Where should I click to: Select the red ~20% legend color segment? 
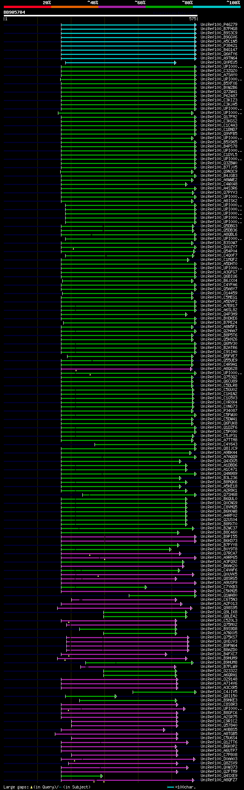pyautogui.click(x=27, y=7)
